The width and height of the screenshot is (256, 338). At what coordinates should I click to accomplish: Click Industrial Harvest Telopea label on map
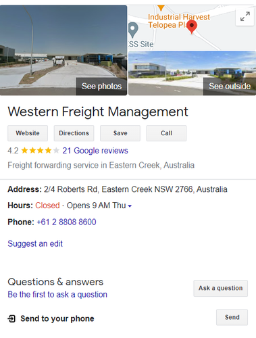click(x=179, y=21)
